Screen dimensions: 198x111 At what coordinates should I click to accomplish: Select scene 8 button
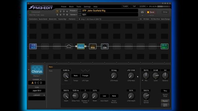67,15
